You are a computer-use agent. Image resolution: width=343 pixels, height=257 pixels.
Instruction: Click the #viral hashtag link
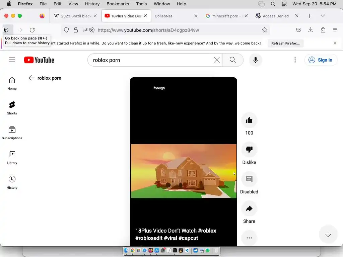click(x=170, y=238)
